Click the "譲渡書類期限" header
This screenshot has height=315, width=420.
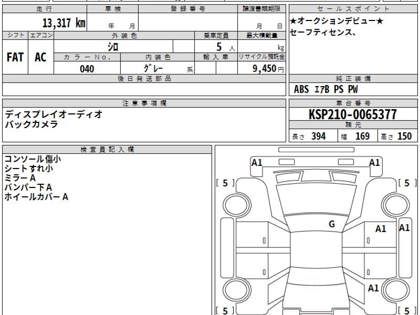pos(261,9)
